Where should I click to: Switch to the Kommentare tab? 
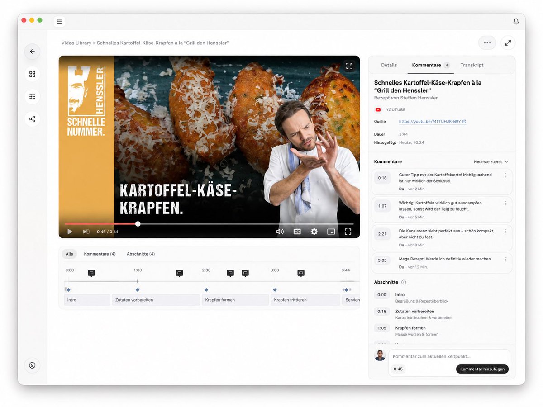point(431,65)
